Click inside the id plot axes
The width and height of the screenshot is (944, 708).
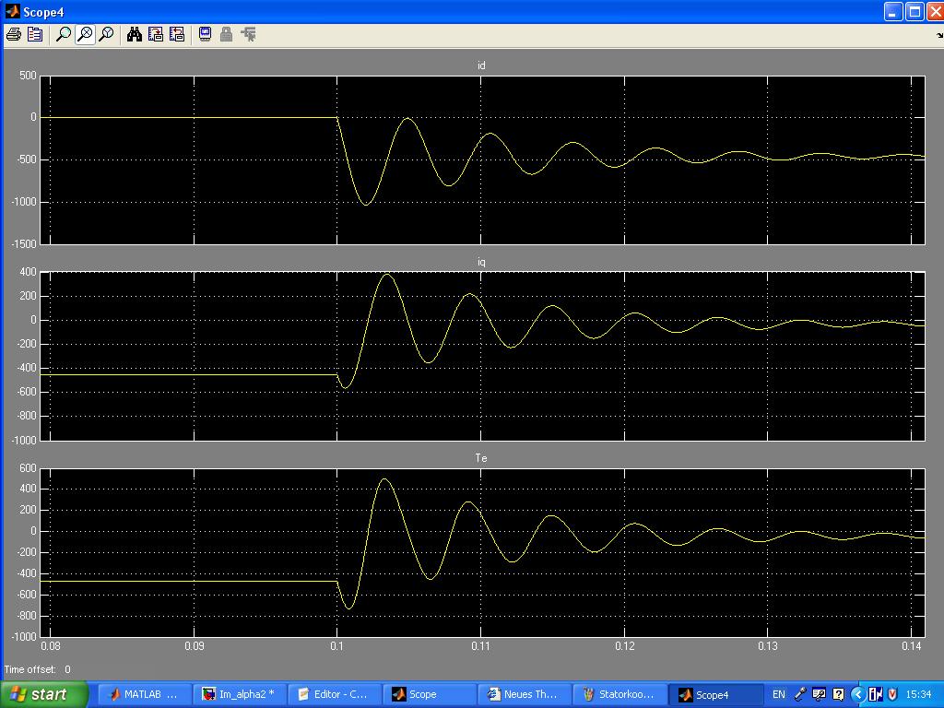tap(482, 160)
